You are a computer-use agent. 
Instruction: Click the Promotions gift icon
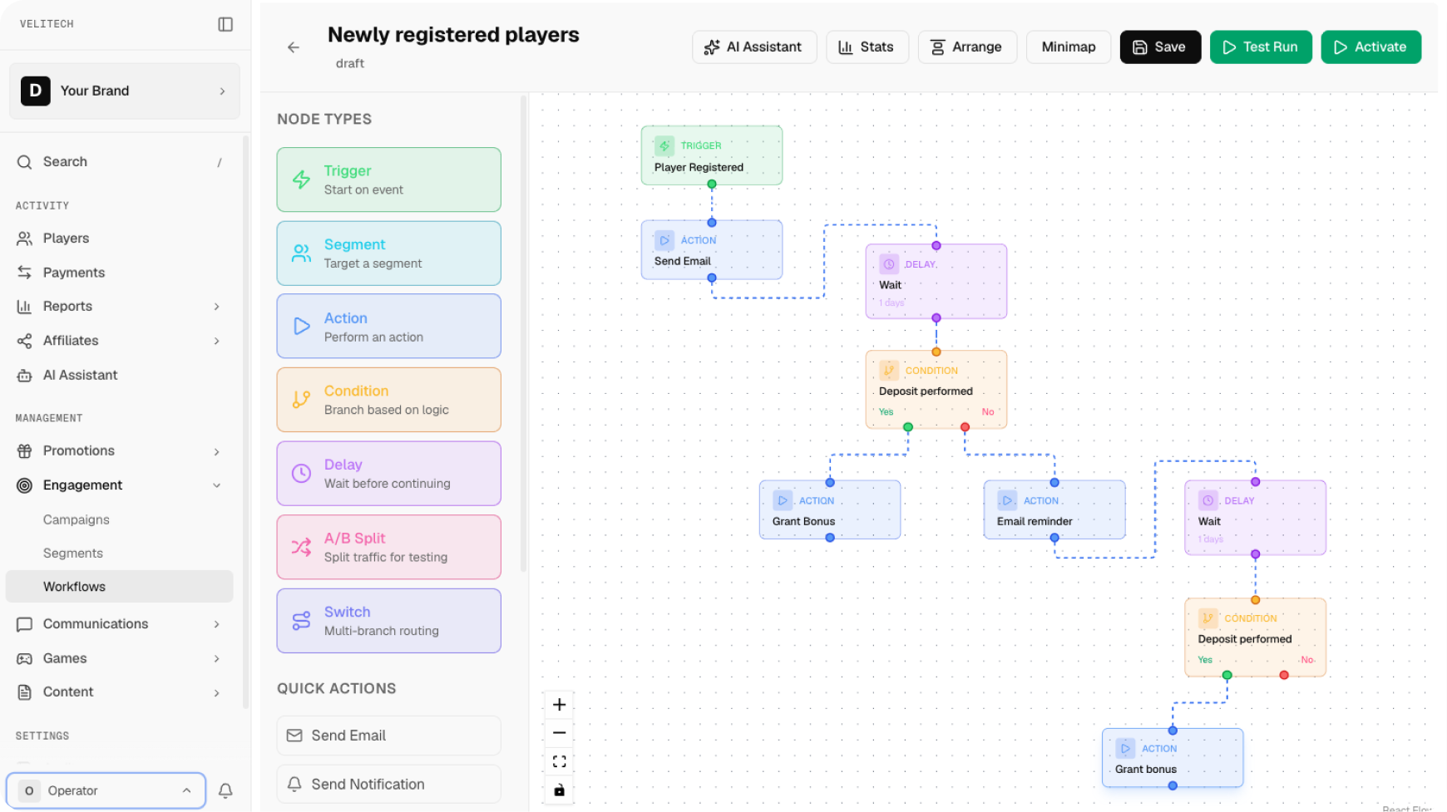click(25, 451)
